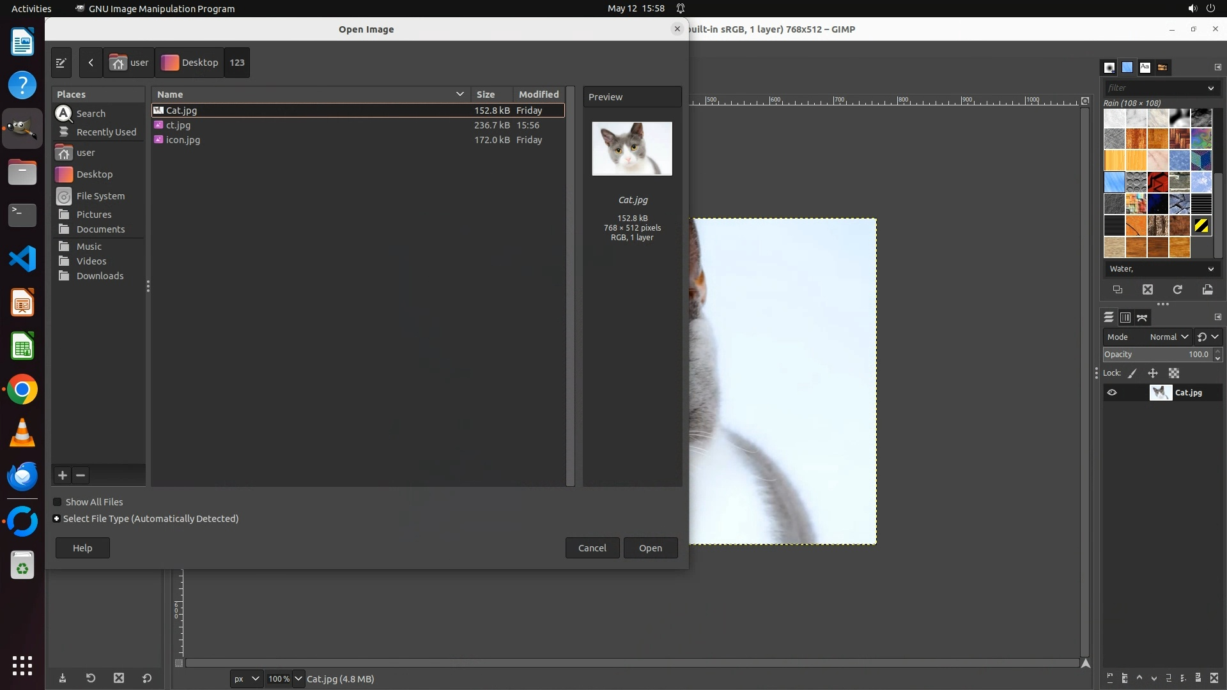1227x690 pixels.
Task: Hide the Cat.jpg layer eye
Action: click(x=1112, y=393)
